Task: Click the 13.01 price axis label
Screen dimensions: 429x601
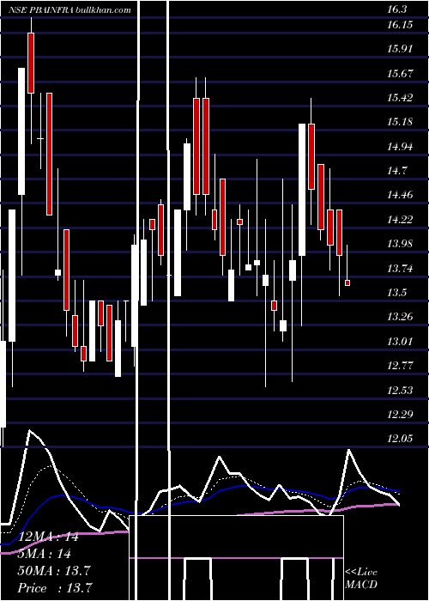Action: [400, 341]
